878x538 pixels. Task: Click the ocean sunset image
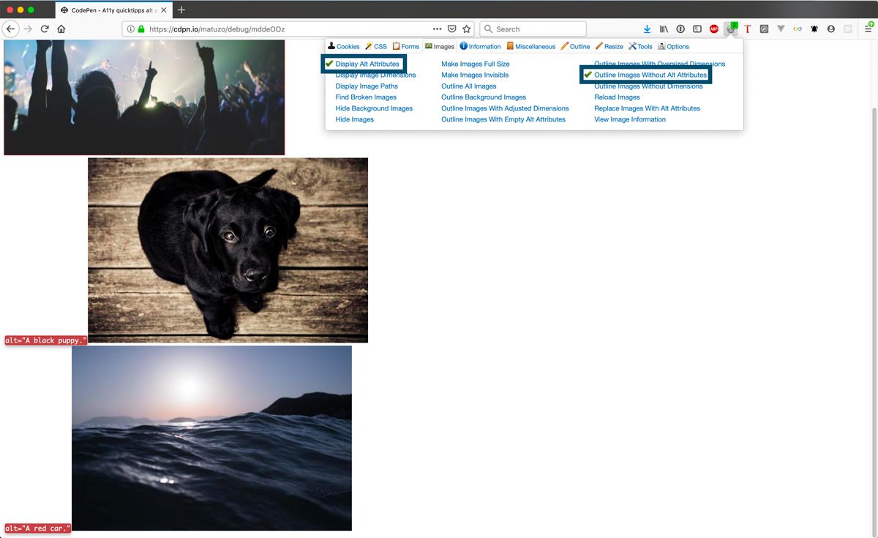(x=211, y=438)
